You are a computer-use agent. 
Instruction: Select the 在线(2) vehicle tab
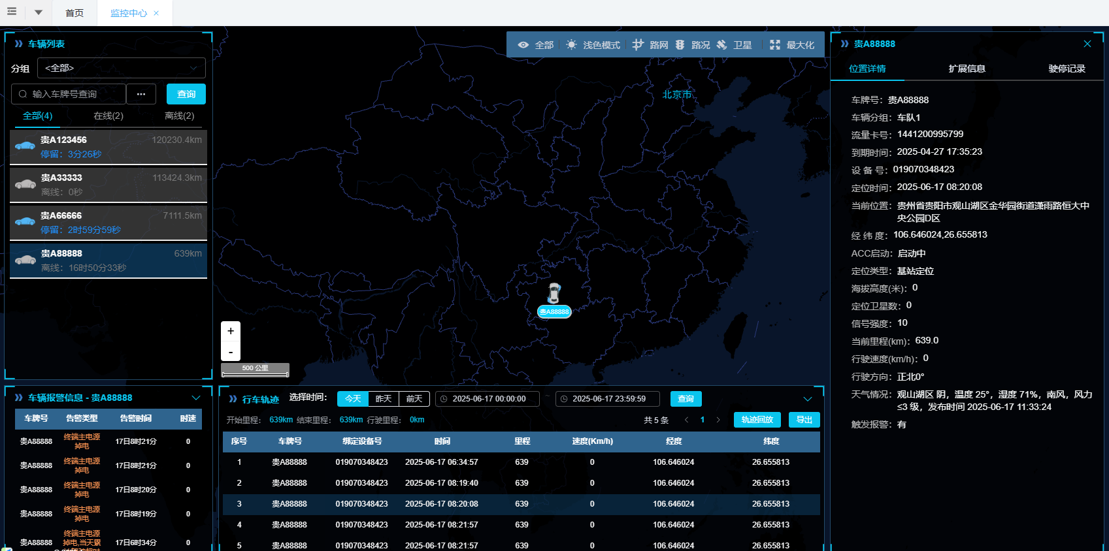108,116
